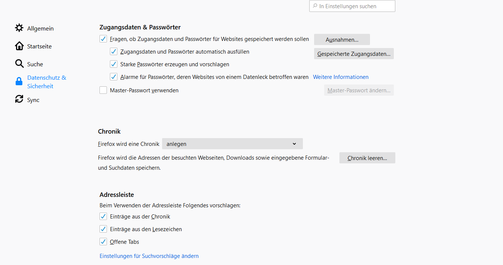Enable Master-Passwort verwenden checkbox

[103, 90]
